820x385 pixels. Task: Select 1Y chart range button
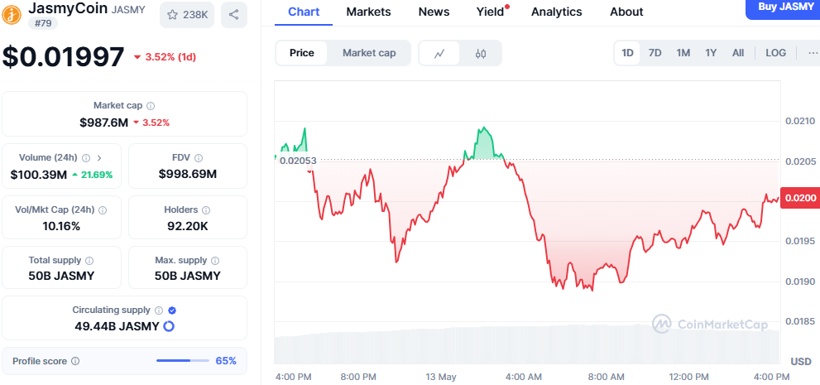711,53
